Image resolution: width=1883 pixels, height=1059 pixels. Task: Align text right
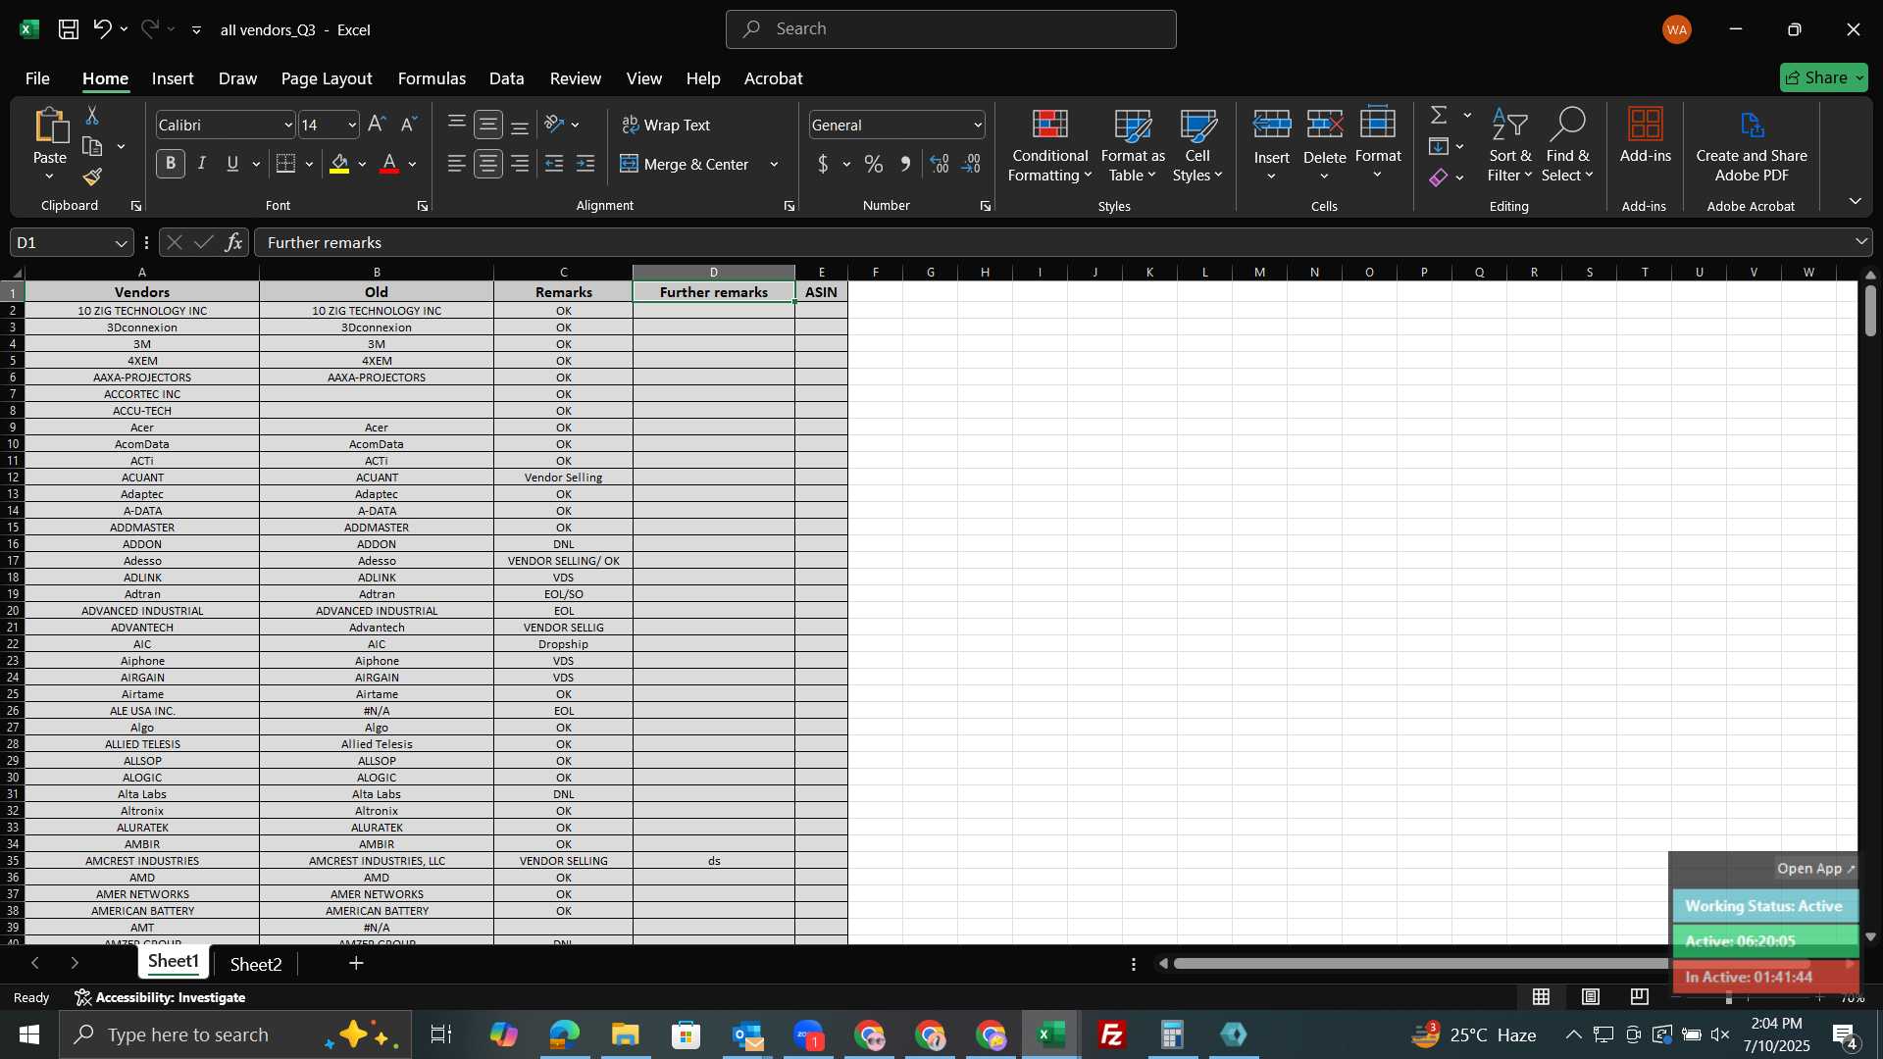(520, 164)
